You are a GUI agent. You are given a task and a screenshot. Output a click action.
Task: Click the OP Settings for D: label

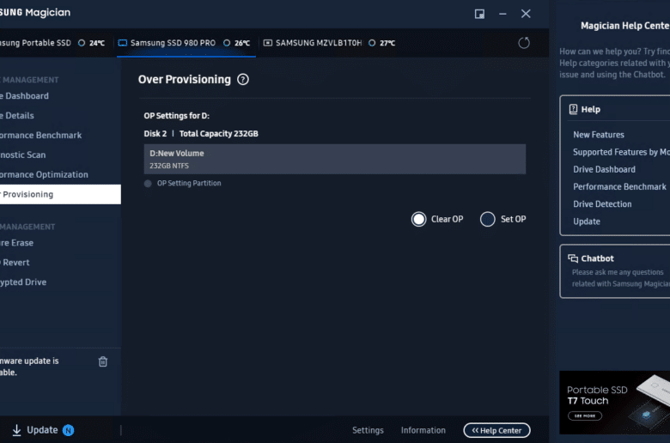pyautogui.click(x=176, y=116)
